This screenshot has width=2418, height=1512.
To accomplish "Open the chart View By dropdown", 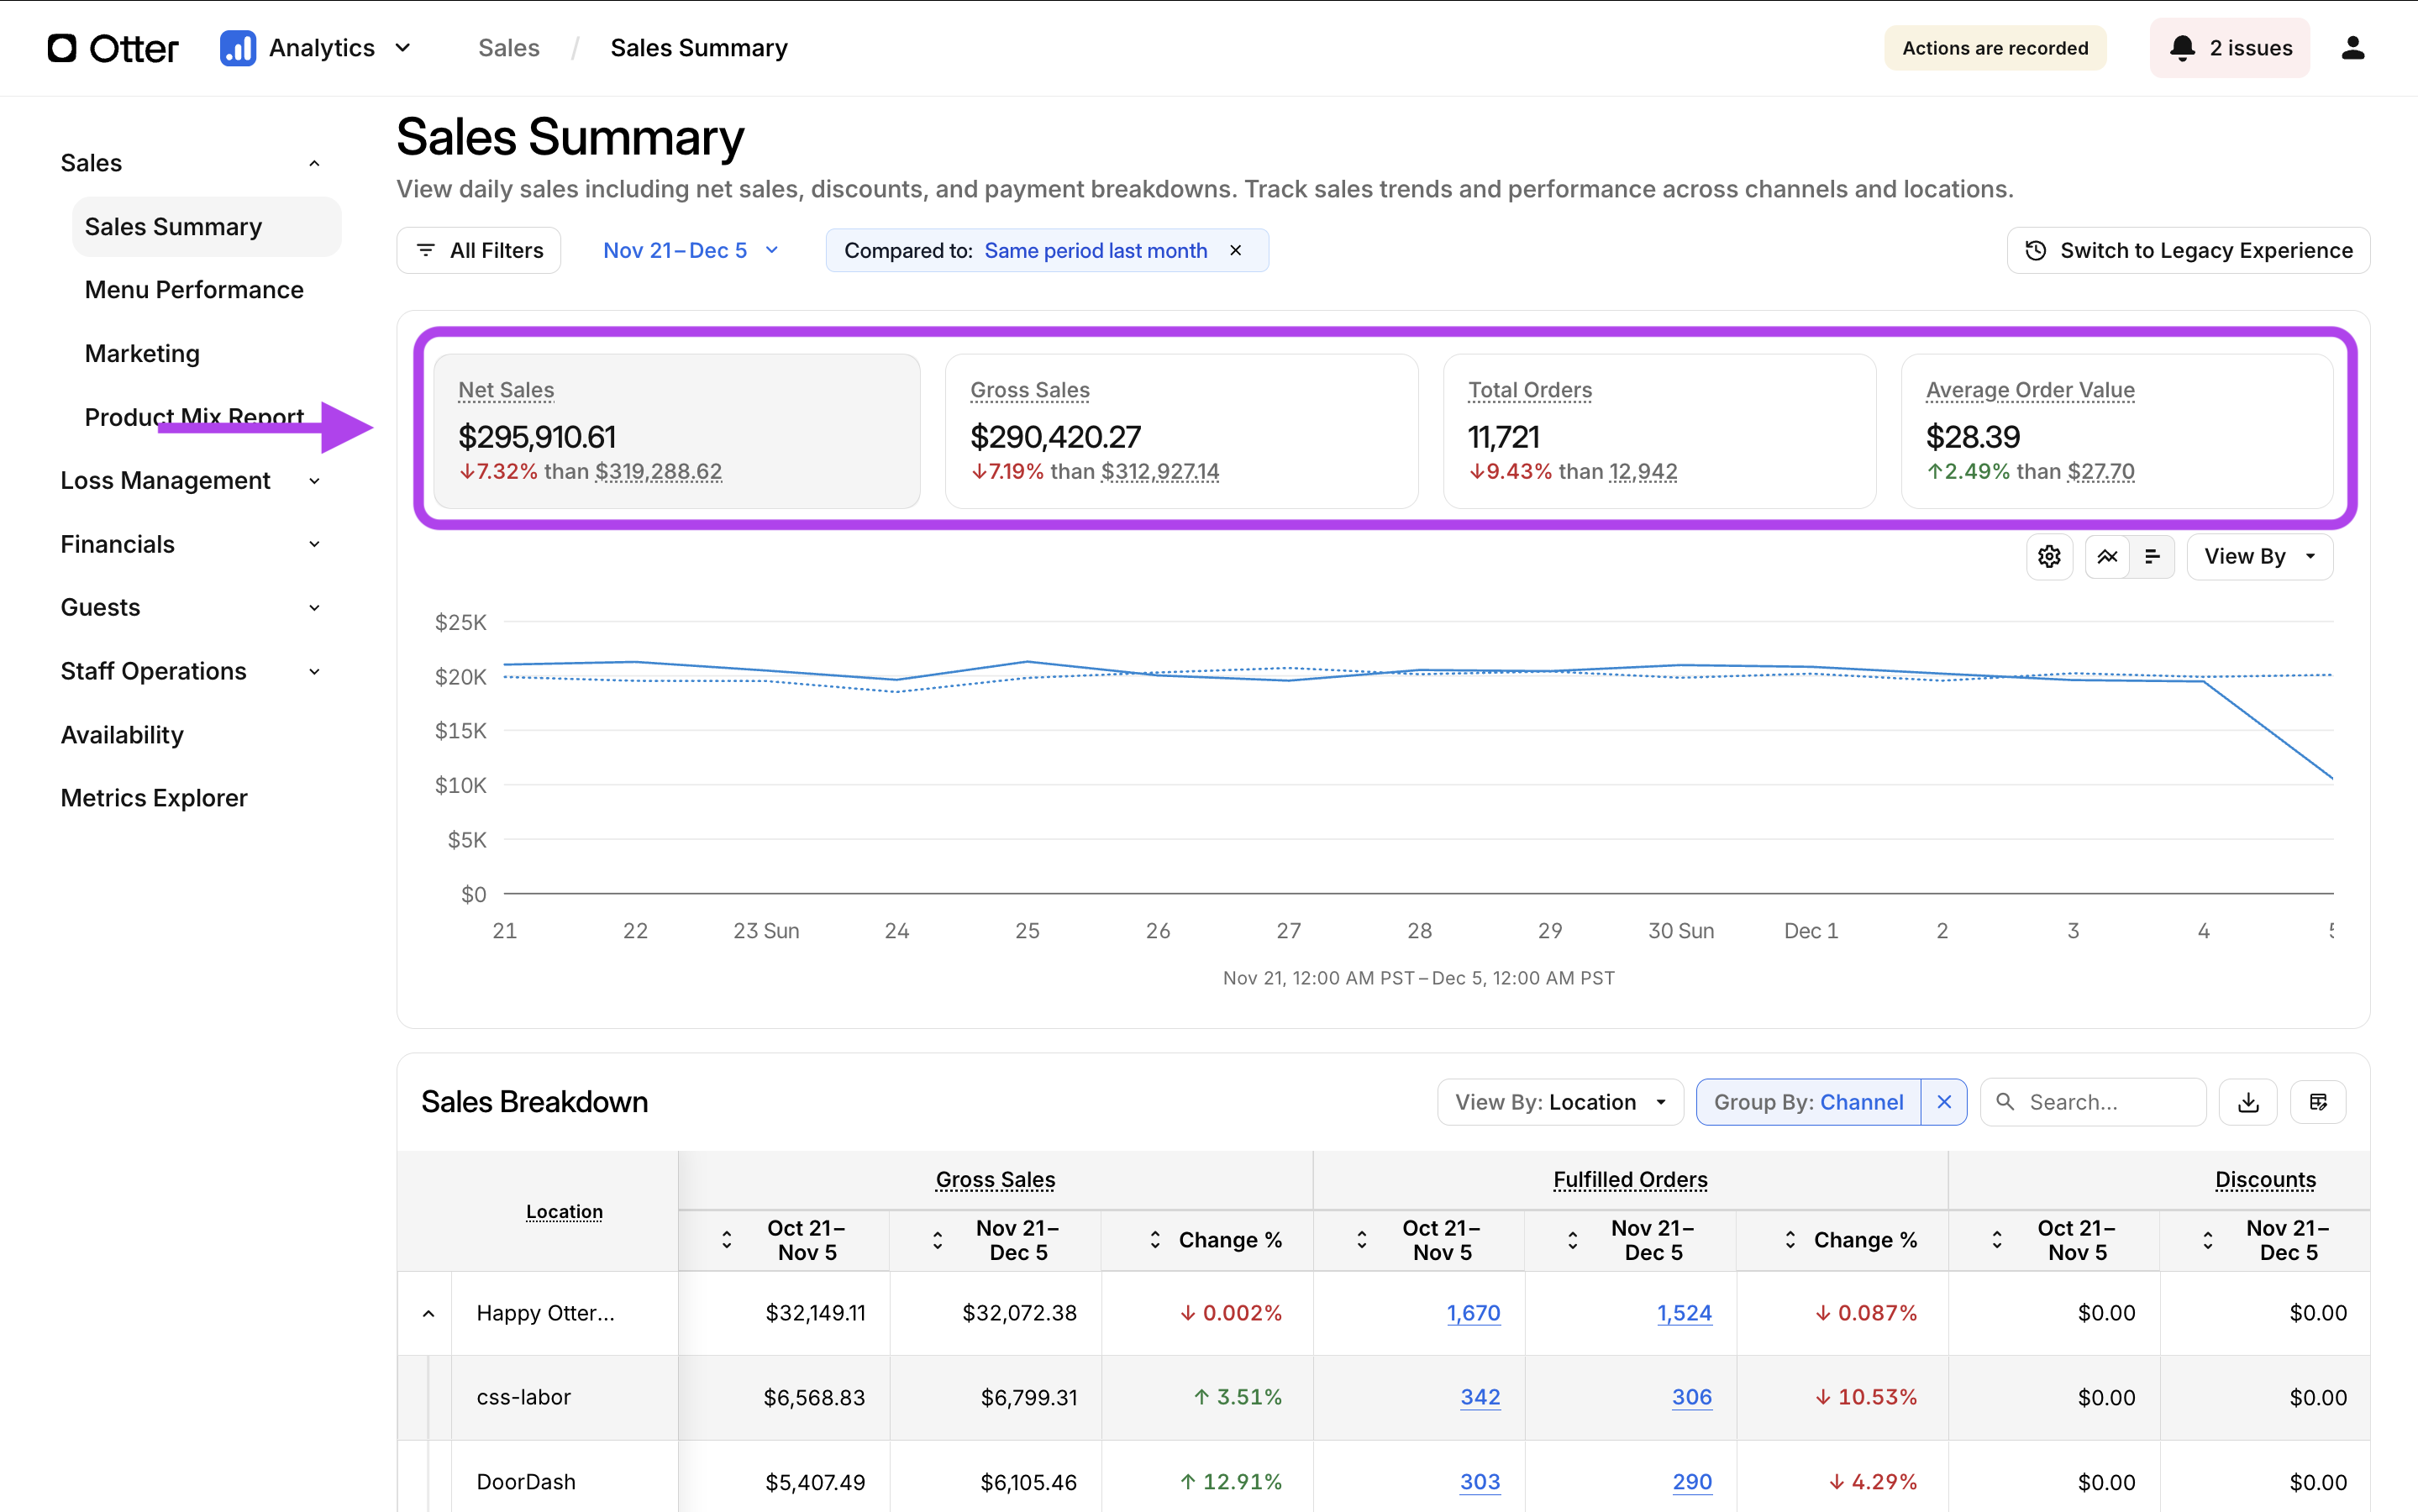I will [x=2259, y=556].
